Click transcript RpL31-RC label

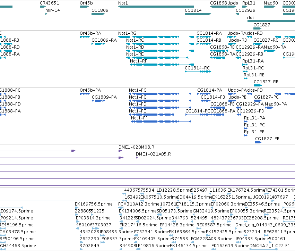253,68
